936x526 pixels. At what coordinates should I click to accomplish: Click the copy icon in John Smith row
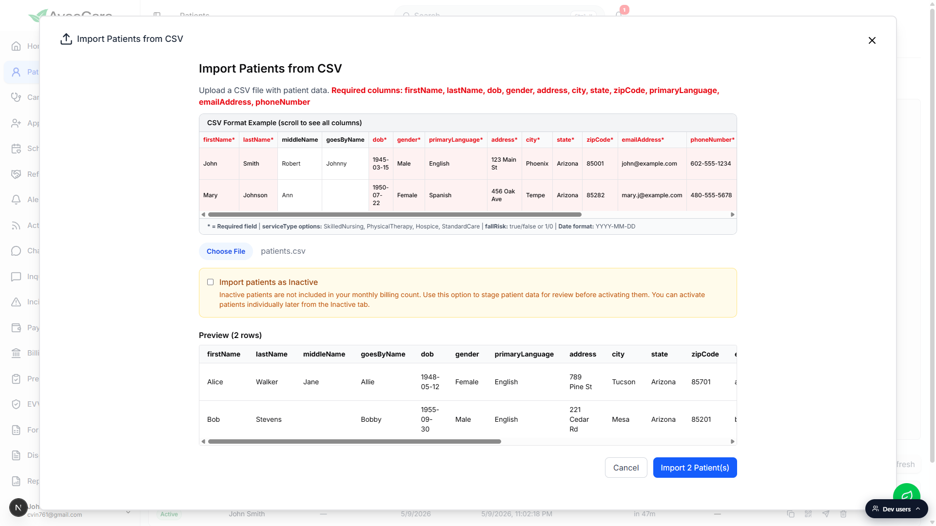click(x=791, y=514)
